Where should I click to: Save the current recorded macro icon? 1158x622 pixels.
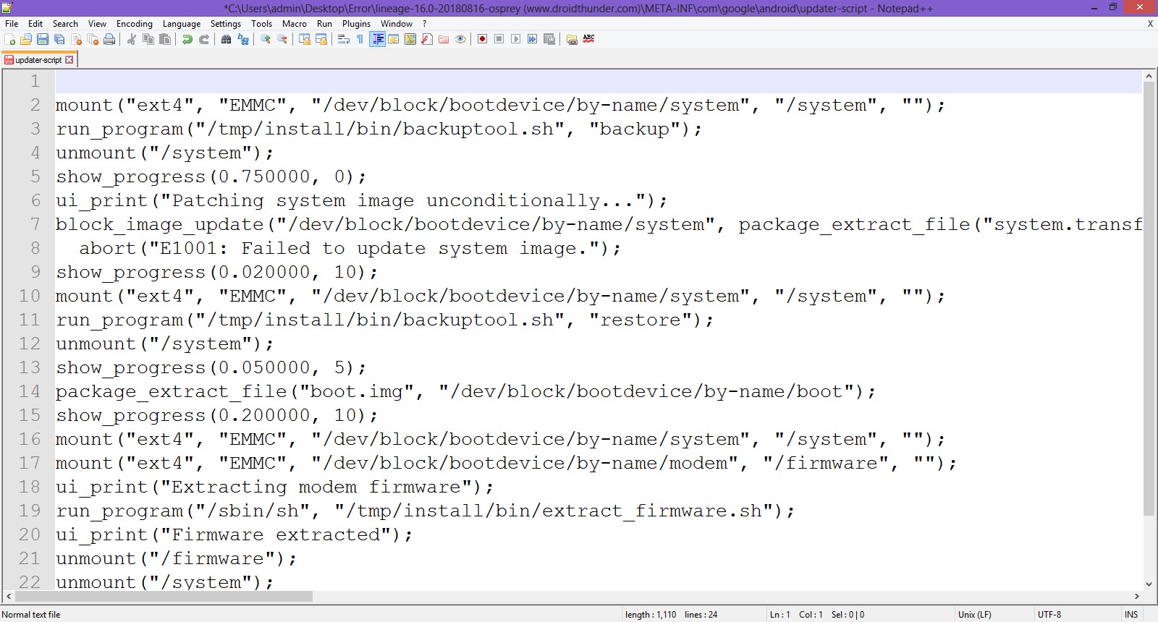[549, 39]
